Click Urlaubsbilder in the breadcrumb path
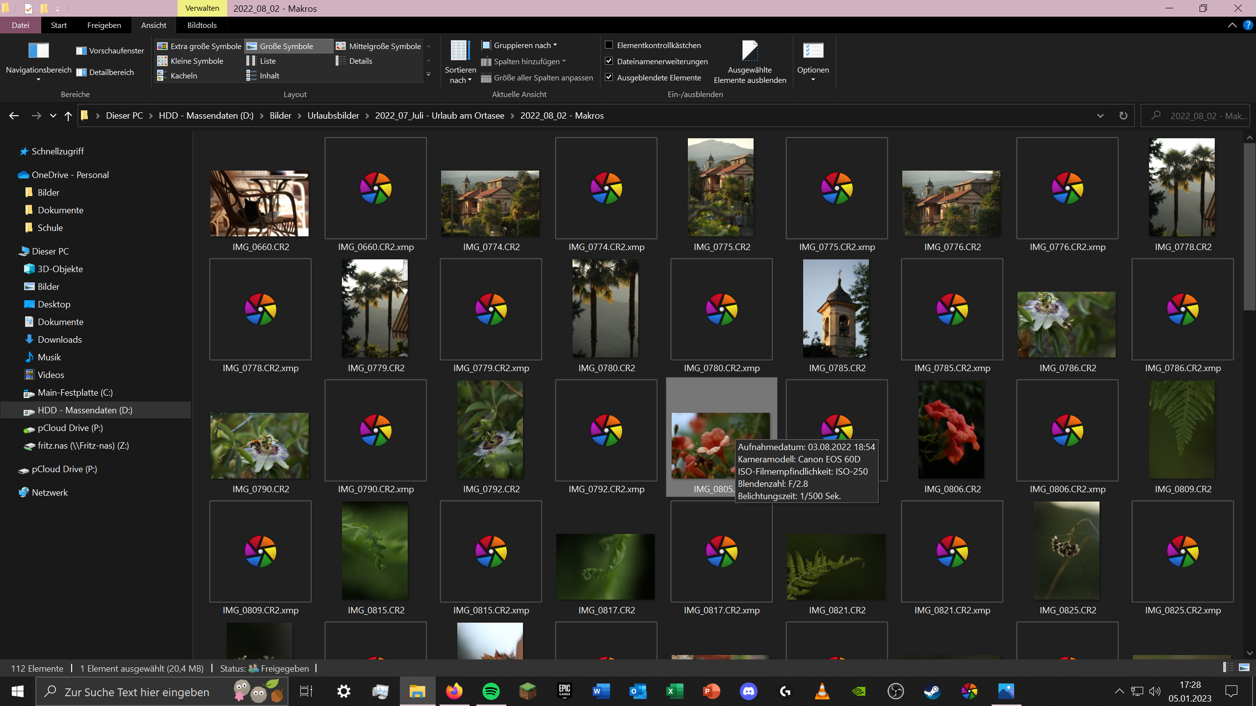This screenshot has height=706, width=1256. tap(333, 116)
